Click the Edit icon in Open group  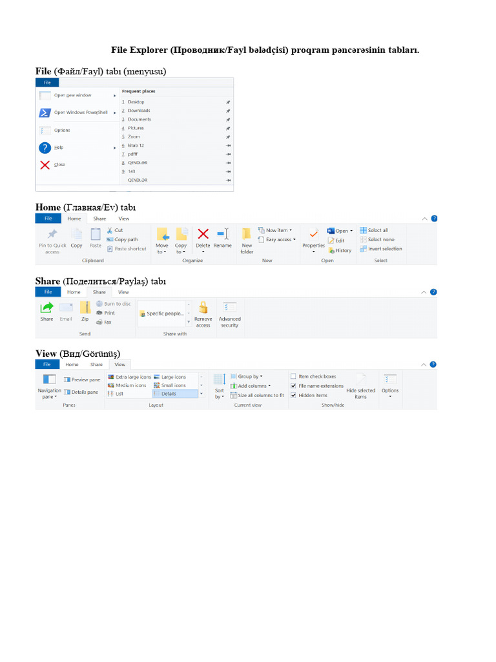pyautogui.click(x=331, y=240)
